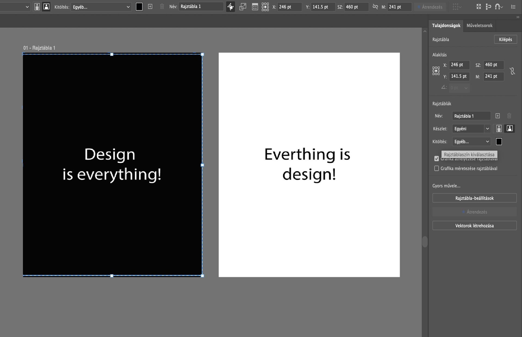This screenshot has height=337, width=522.
Task: Click new artboard icon beside name field
Action: point(498,116)
